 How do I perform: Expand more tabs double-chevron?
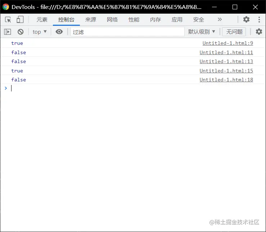tap(220, 19)
